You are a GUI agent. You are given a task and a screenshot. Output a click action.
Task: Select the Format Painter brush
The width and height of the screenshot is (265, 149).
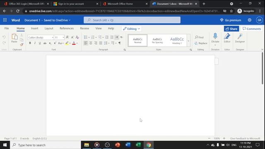click(x=22, y=45)
